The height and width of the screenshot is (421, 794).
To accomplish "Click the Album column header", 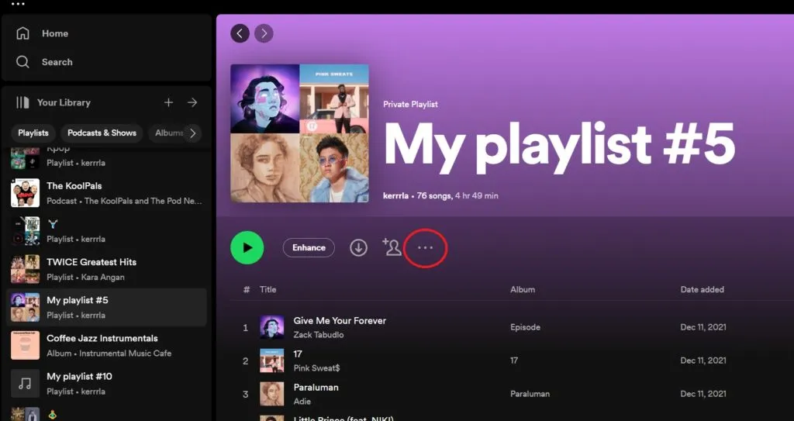I will click(x=523, y=290).
